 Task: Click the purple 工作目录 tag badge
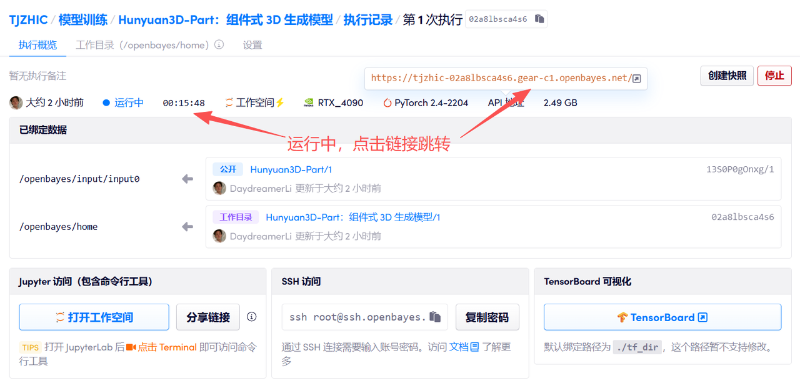tap(236, 217)
